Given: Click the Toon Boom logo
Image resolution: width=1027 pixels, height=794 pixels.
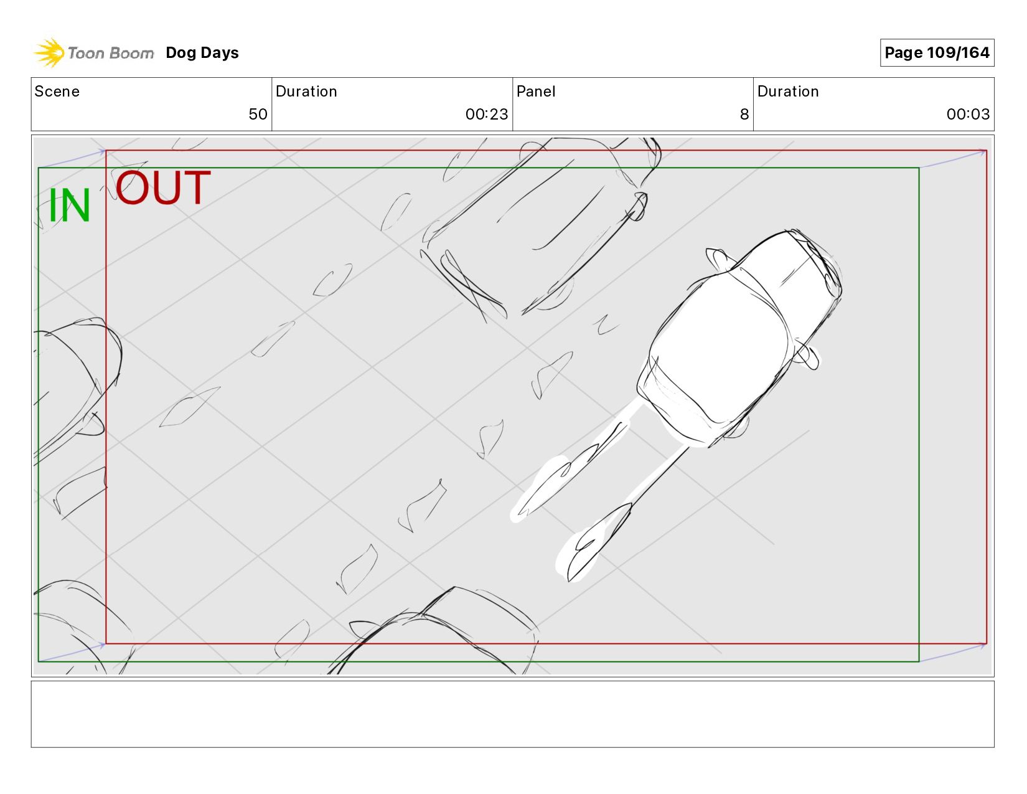Looking at the screenshot, I should pos(93,53).
